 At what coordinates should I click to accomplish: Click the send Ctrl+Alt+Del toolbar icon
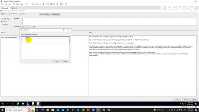click(x=33, y=4)
